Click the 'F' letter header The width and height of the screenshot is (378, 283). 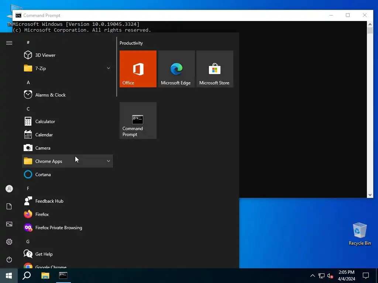click(x=28, y=188)
